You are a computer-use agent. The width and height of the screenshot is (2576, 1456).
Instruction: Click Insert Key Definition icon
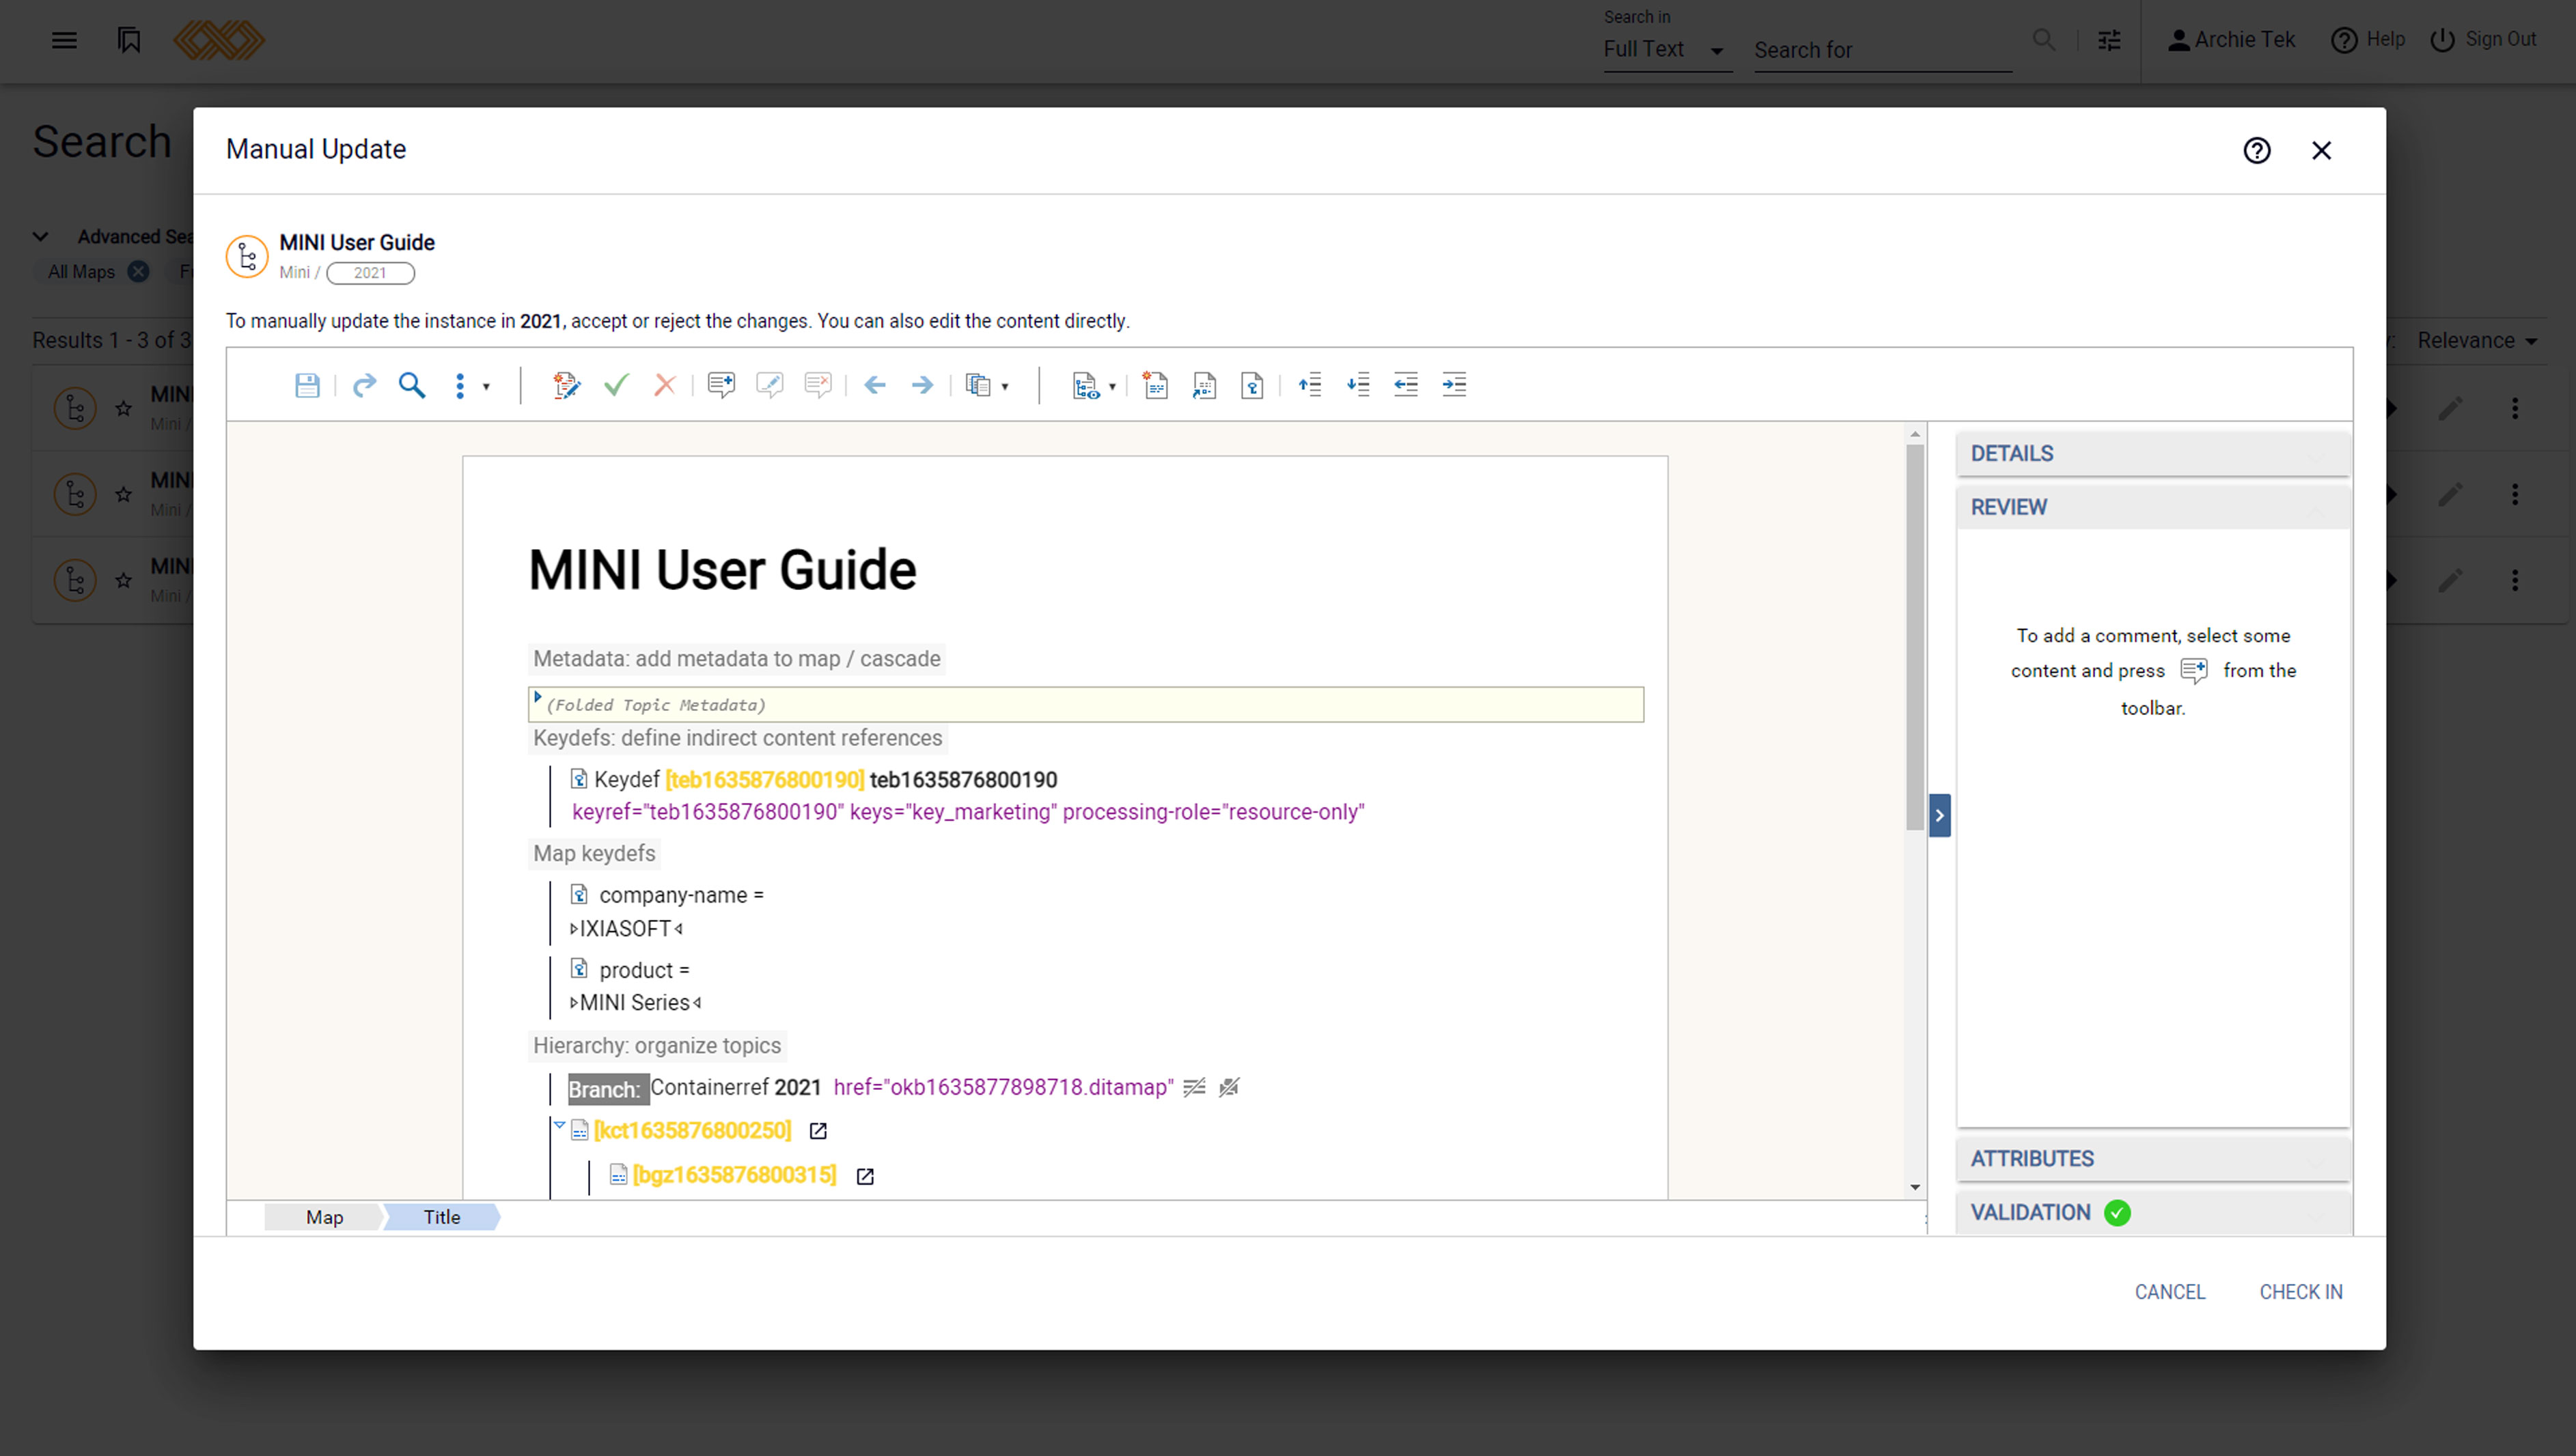tap(1252, 385)
